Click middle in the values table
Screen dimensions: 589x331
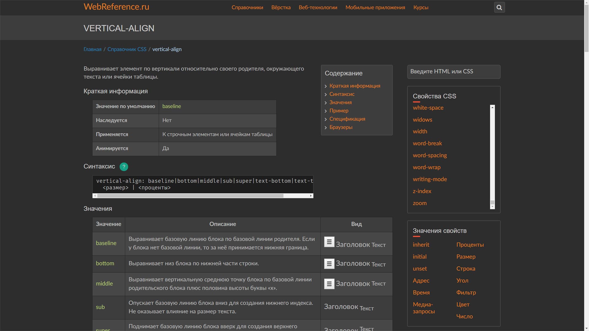click(x=104, y=284)
